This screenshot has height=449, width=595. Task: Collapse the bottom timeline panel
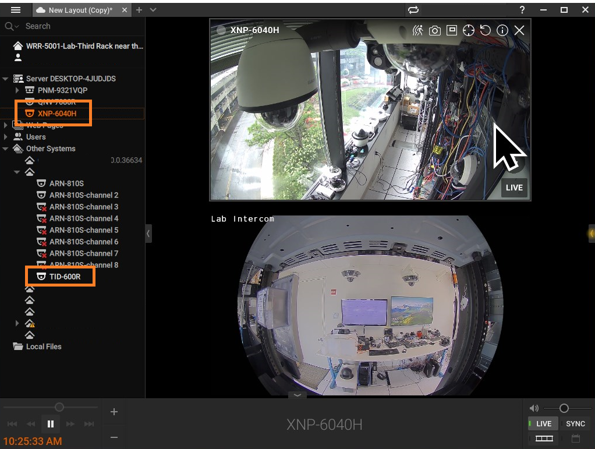297,395
